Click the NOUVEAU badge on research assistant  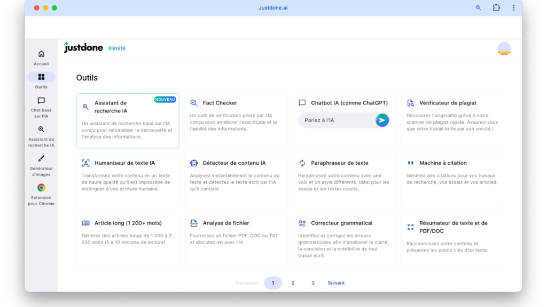tap(165, 100)
